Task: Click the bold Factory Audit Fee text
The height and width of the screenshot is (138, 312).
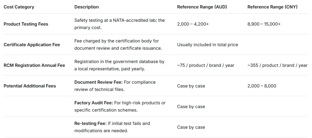Action: (x=93, y=103)
